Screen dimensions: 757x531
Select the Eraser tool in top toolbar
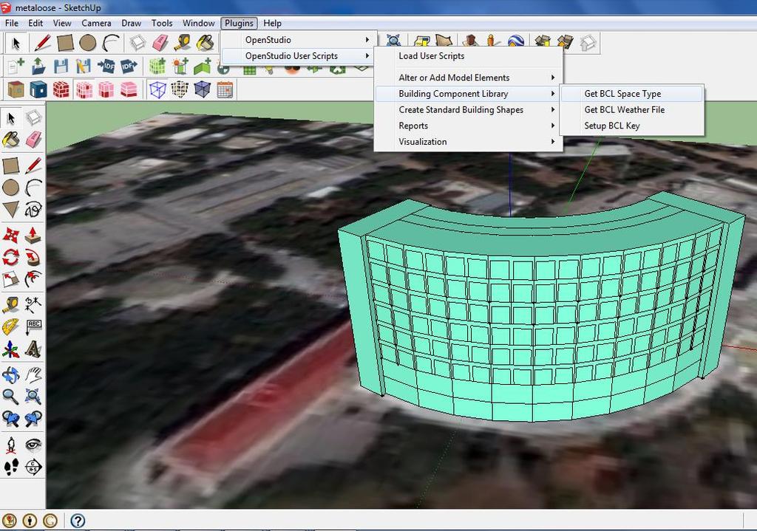tap(160, 42)
